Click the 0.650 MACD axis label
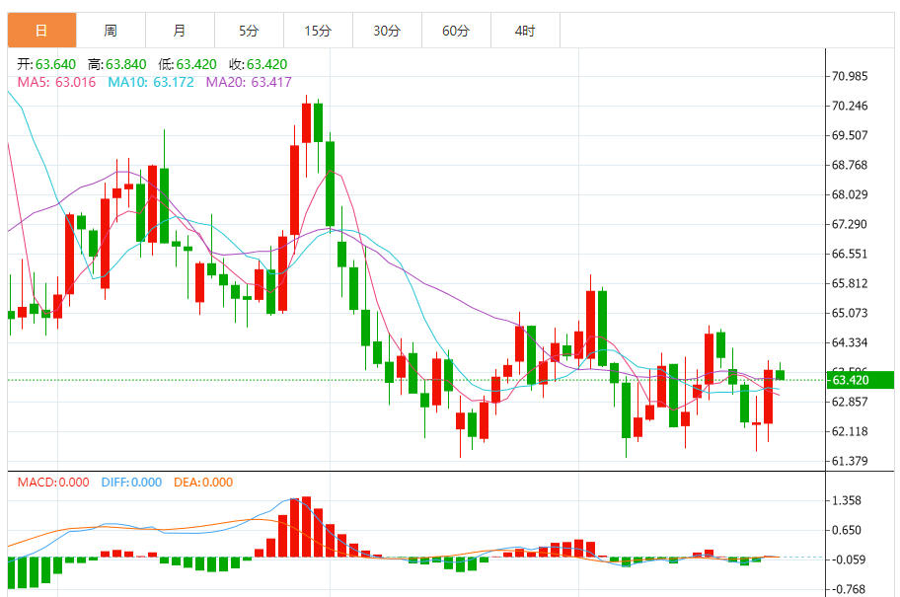 (847, 531)
